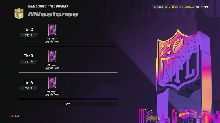Select the Tier 4 upgrade token pack
Screen dimensions: 220x123
pos(52,82)
